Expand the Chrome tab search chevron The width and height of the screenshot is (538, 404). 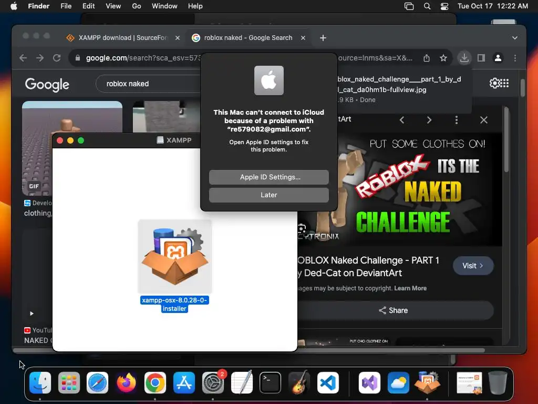514,38
